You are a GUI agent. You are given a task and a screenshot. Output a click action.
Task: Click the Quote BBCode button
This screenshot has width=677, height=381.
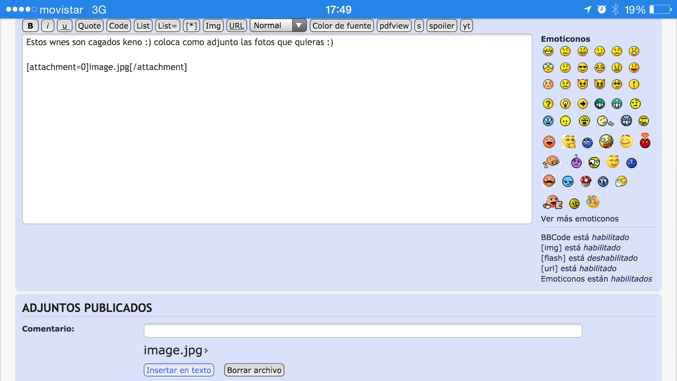[x=89, y=26]
